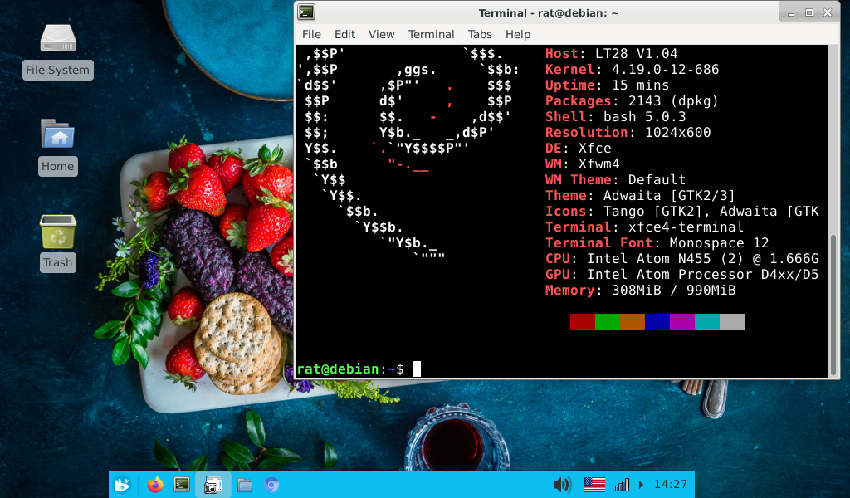
Task: Click the terminal cursor block after the prompt
Action: 417,369
